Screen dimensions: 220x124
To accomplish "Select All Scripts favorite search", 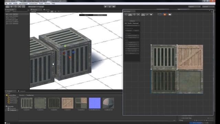I will tap(12, 103).
